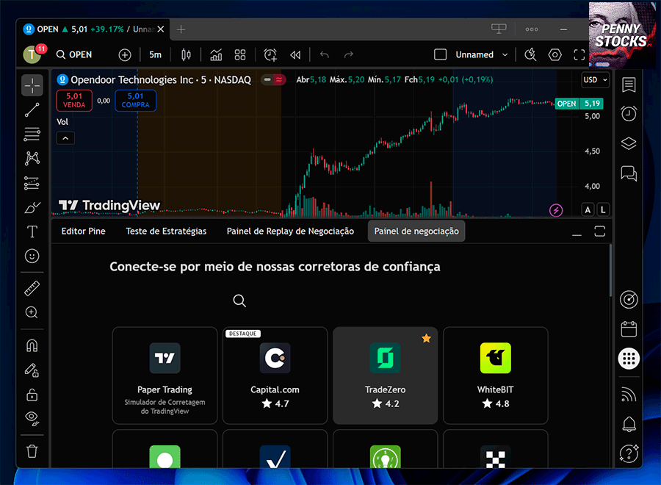
Task: Open Painel de Replay de Negociação tab
Action: coord(290,231)
